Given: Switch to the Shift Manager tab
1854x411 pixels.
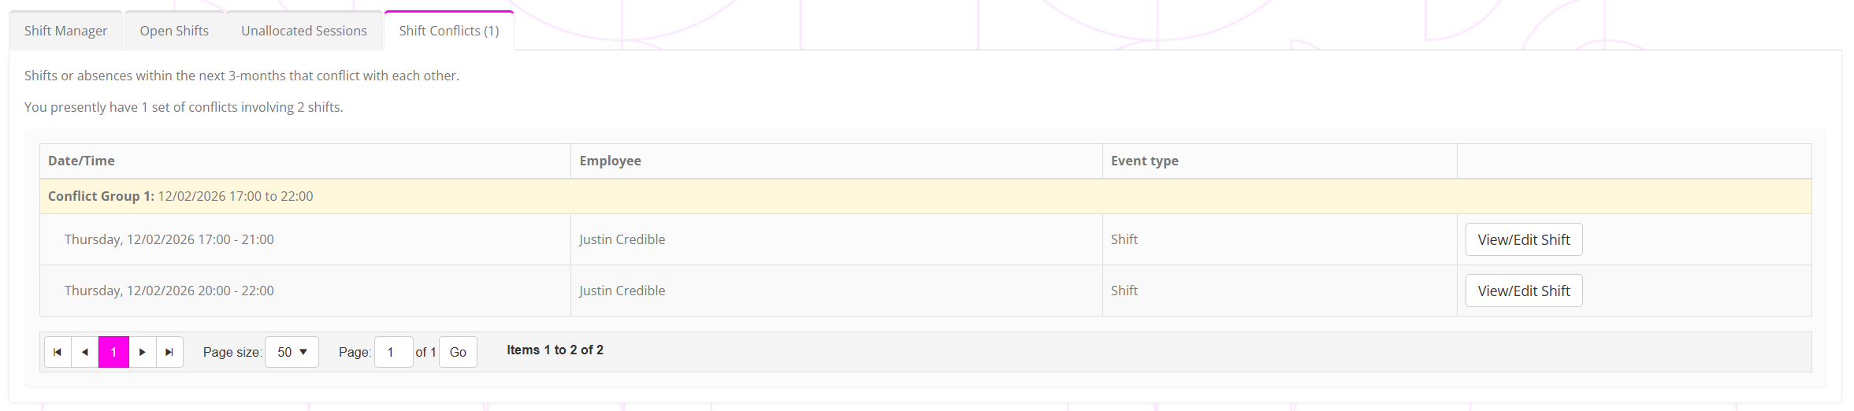Looking at the screenshot, I should pos(65,31).
